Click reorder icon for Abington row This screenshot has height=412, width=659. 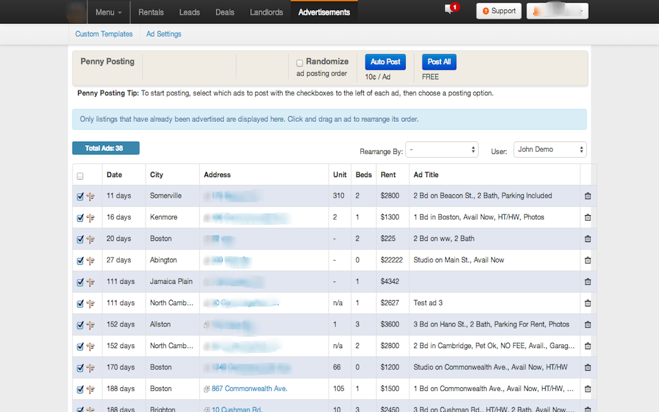(x=91, y=261)
